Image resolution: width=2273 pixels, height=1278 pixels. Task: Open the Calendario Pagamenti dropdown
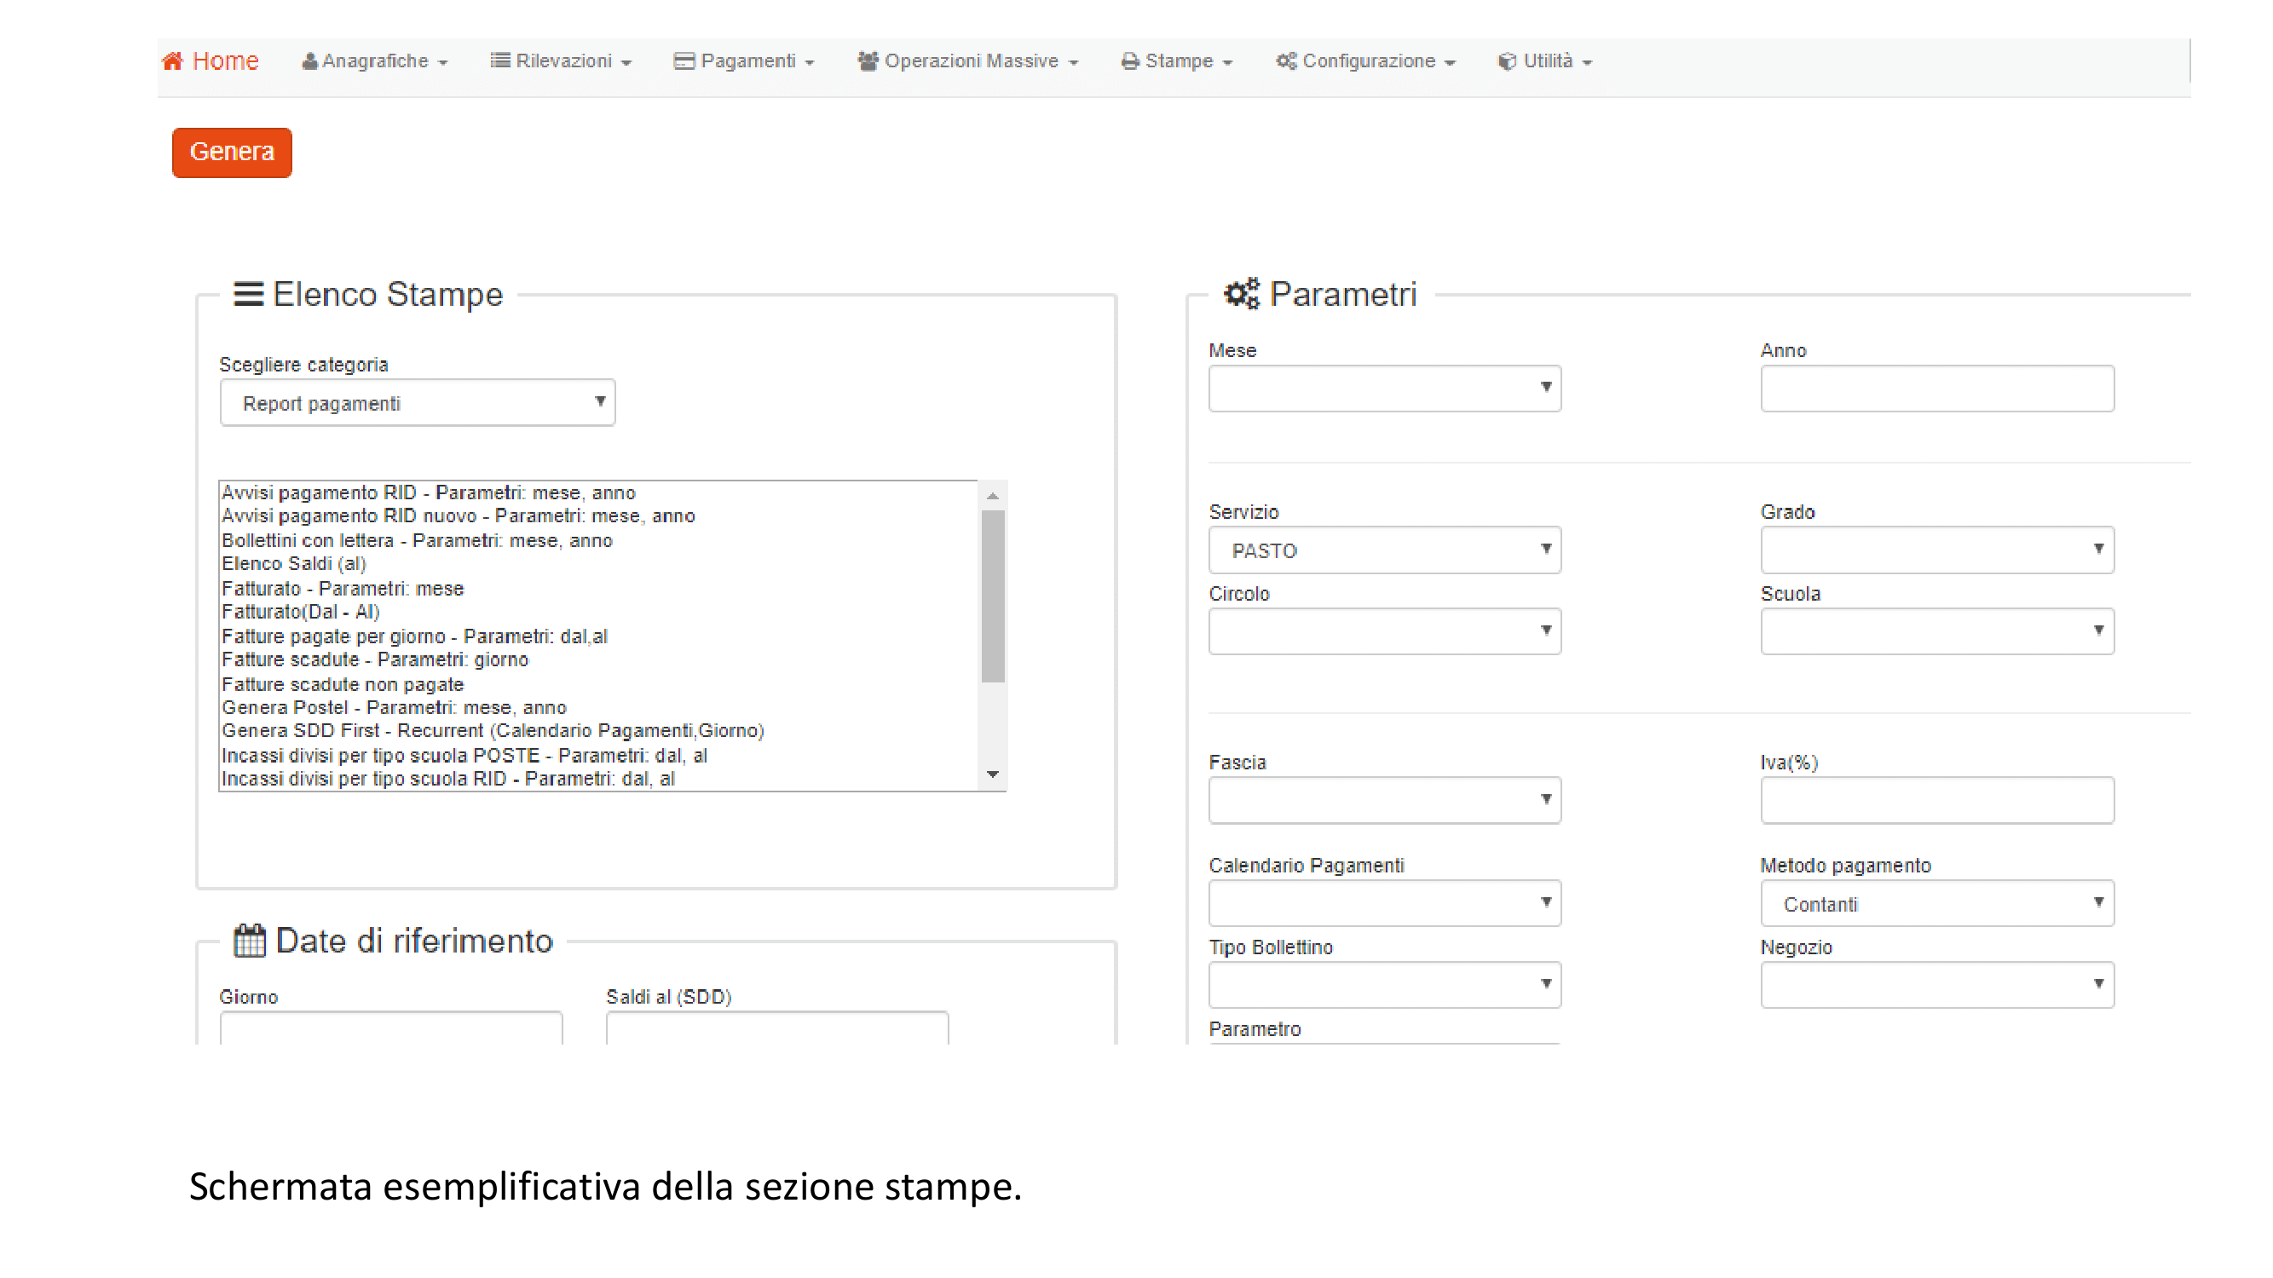(x=1384, y=903)
